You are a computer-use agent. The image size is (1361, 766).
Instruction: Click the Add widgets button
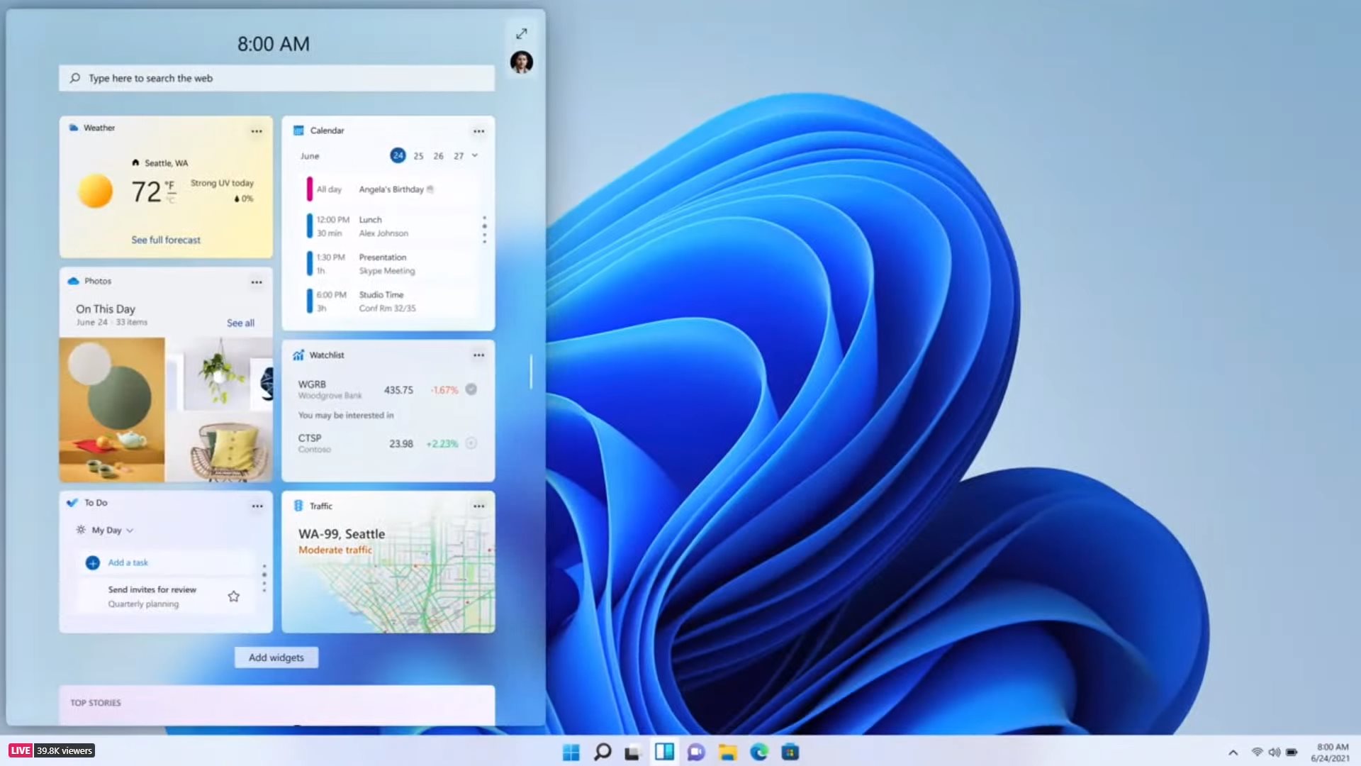pyautogui.click(x=276, y=657)
